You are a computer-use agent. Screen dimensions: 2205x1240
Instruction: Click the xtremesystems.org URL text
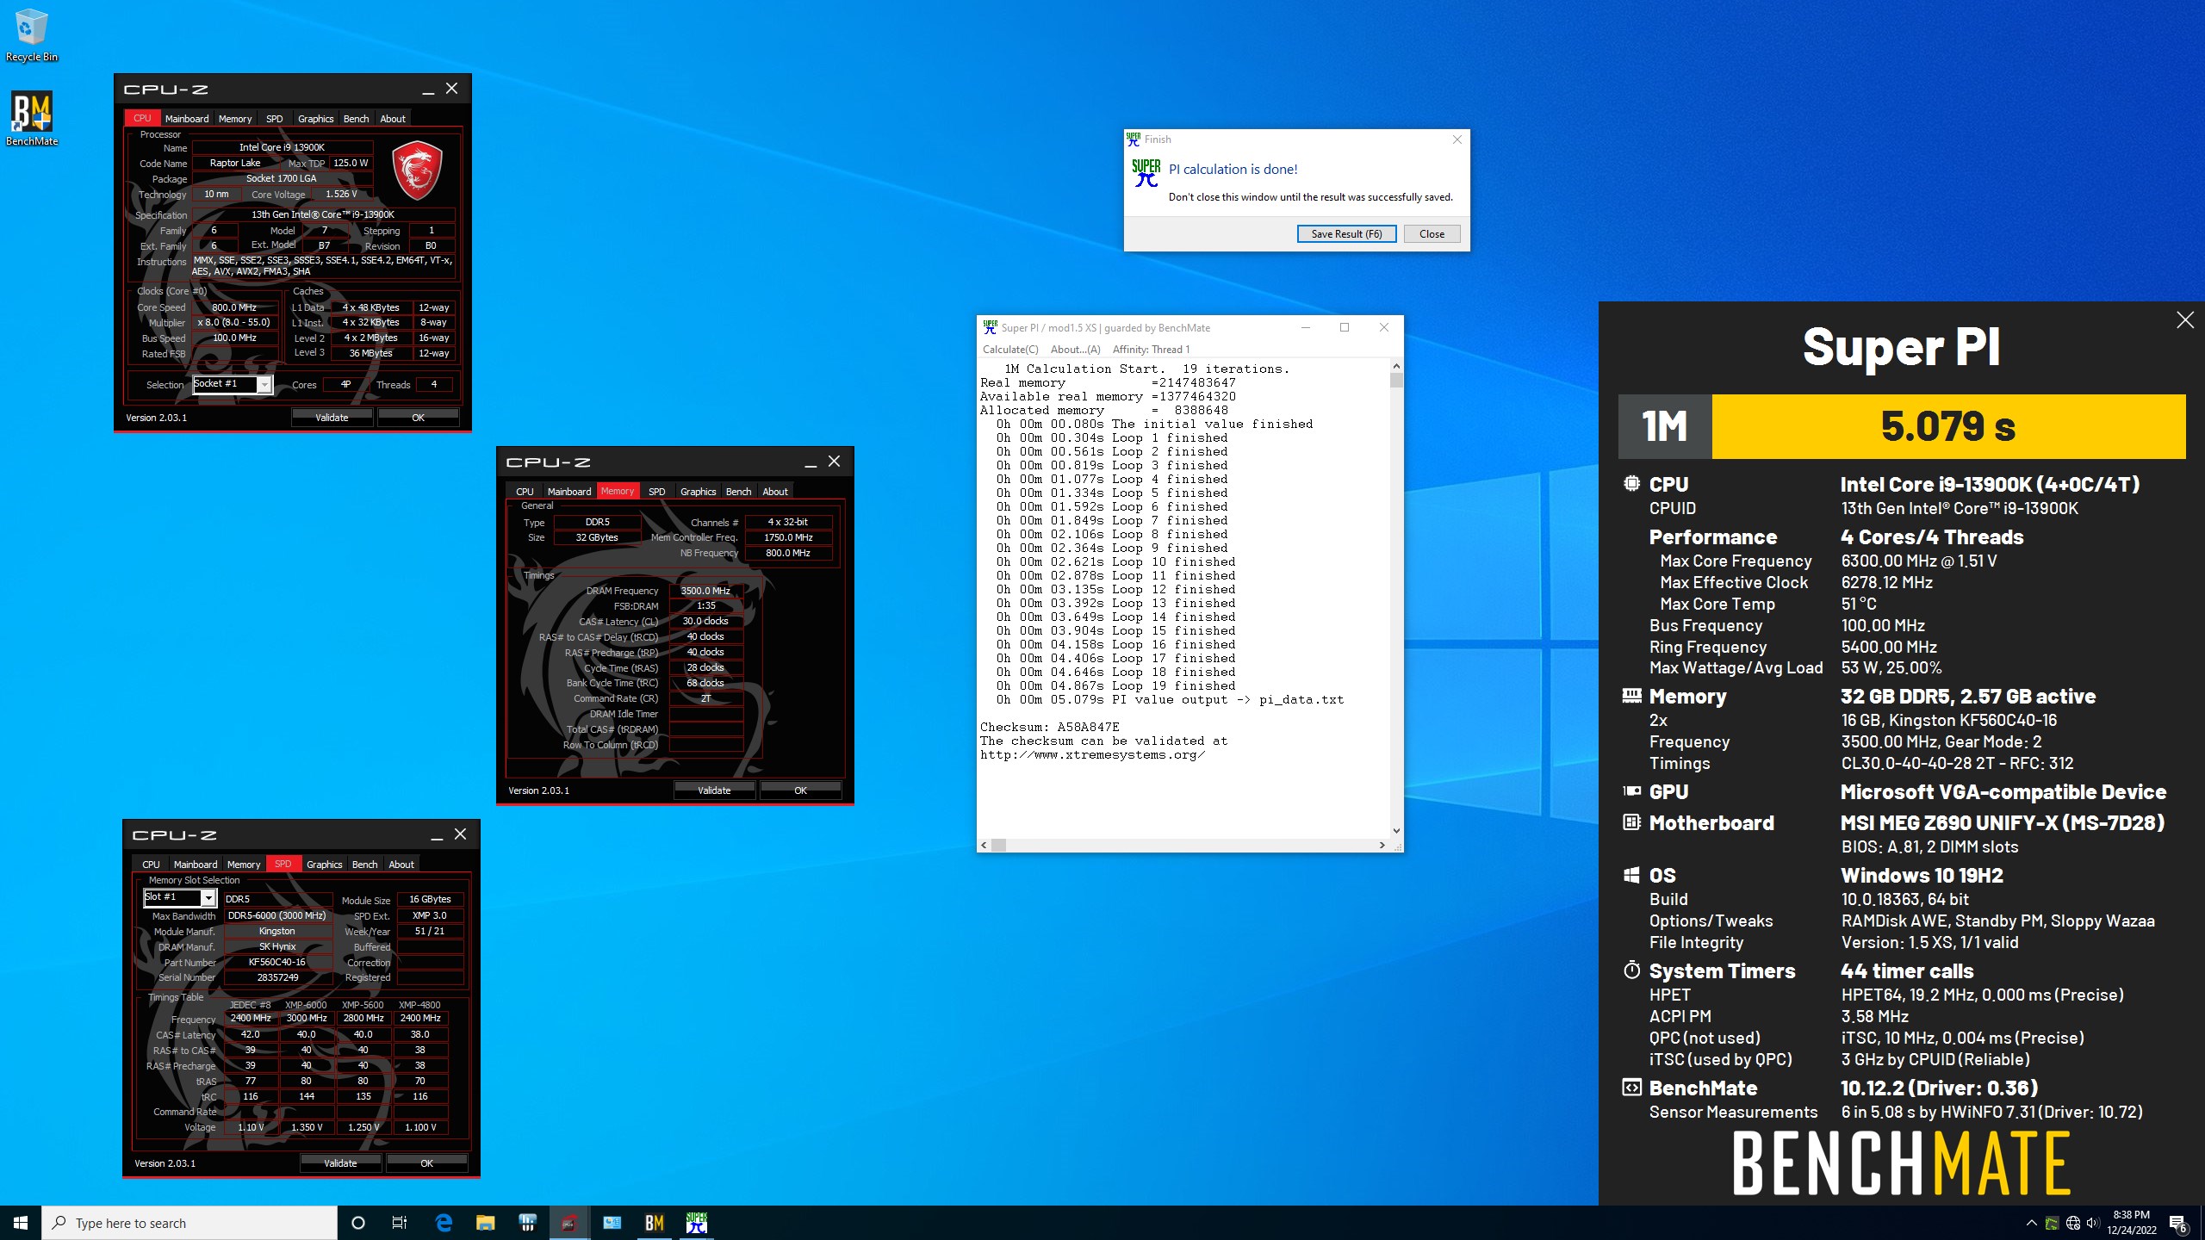point(1092,754)
